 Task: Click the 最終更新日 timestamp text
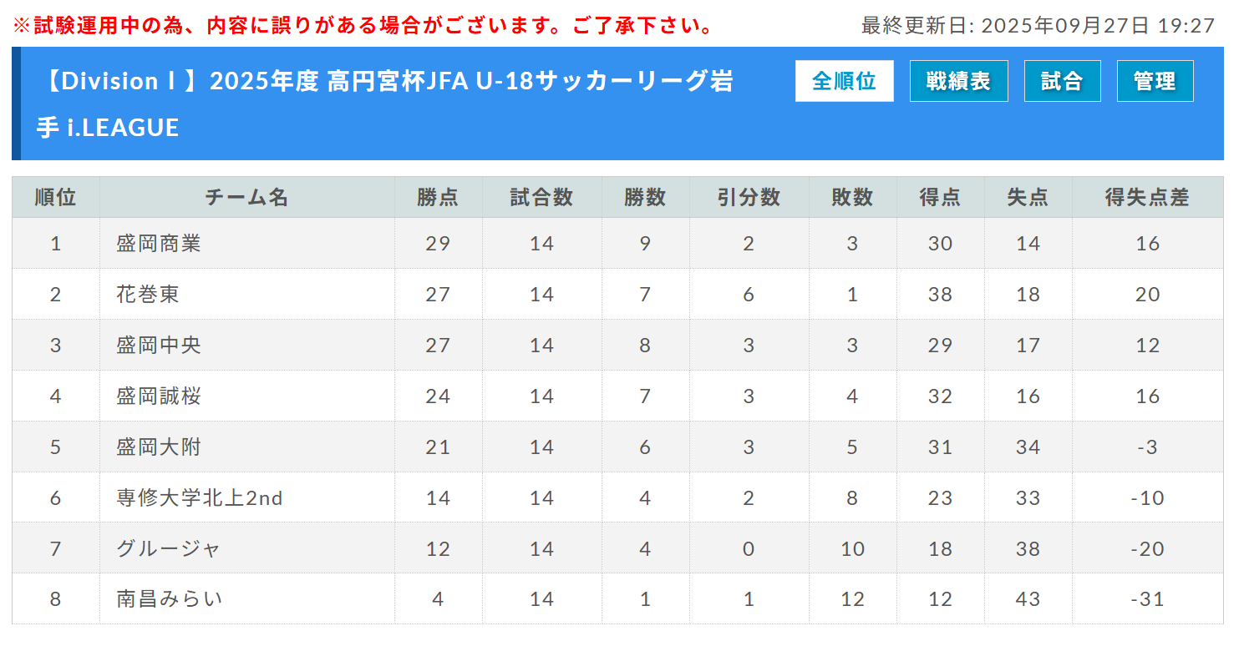[x=1038, y=26]
